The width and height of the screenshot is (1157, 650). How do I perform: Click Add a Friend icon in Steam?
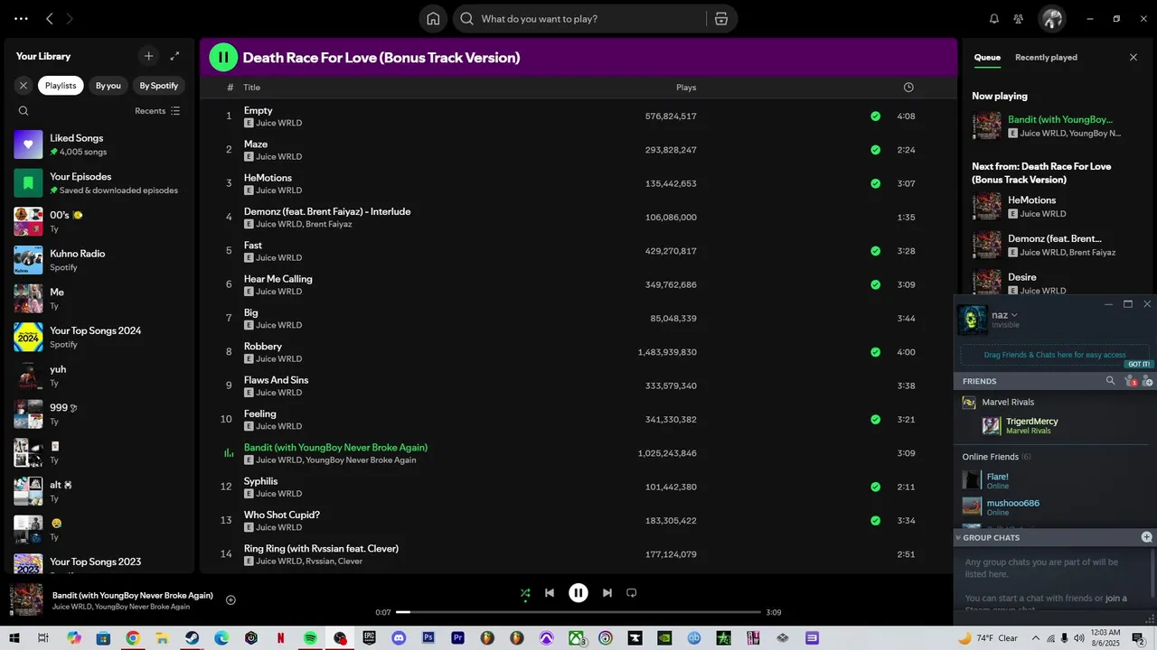click(1147, 381)
